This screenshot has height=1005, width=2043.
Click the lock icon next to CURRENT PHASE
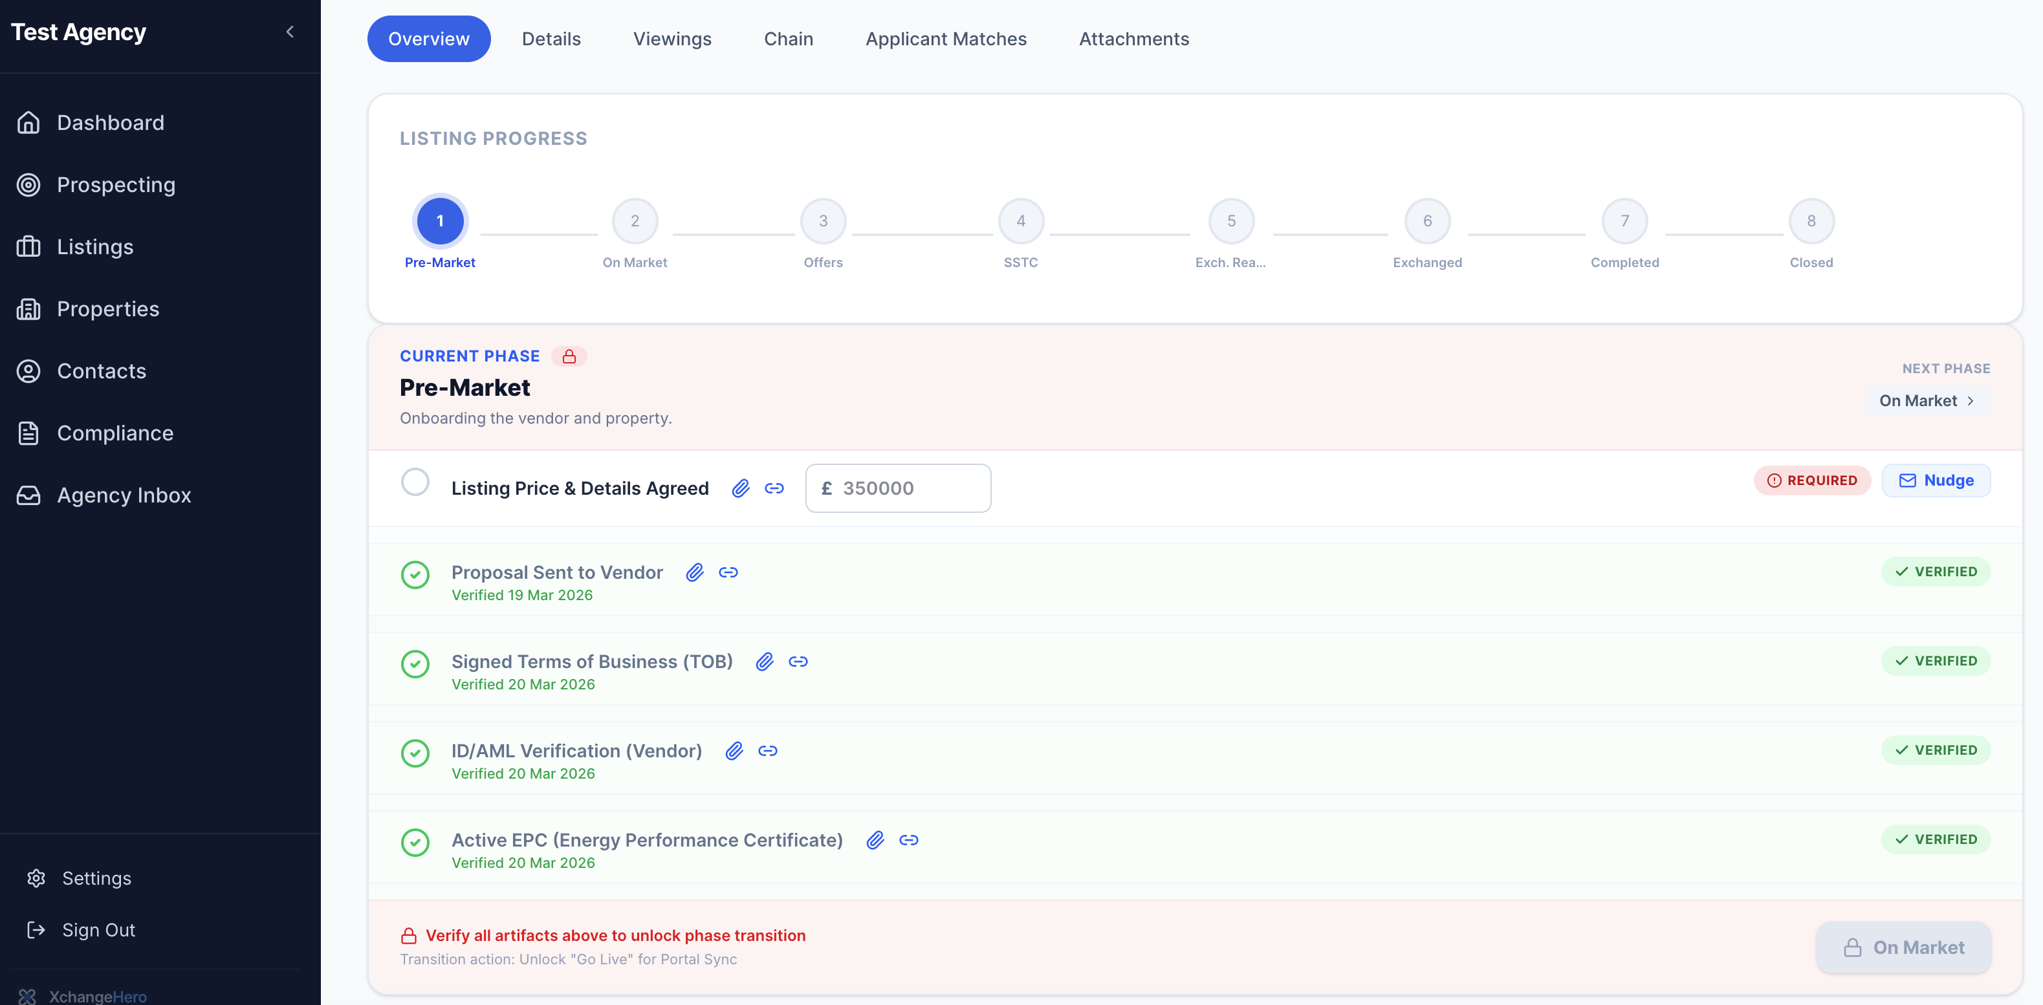pos(570,356)
